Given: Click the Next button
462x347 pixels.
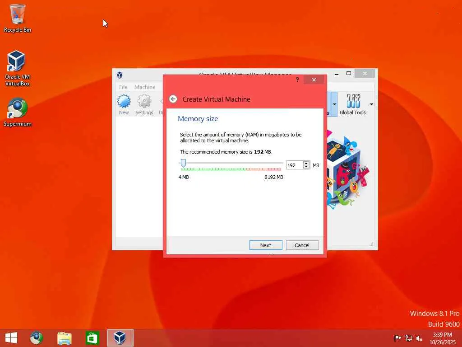Looking at the screenshot, I should click(x=265, y=245).
